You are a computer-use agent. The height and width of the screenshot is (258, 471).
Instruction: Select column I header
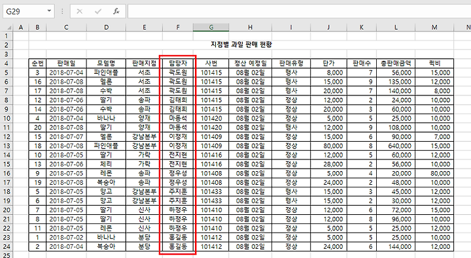click(x=291, y=27)
